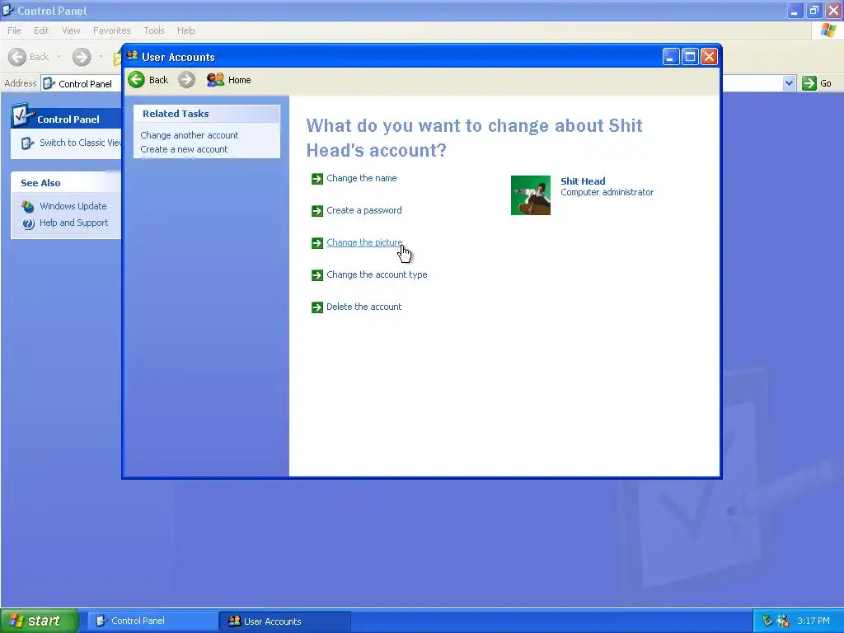This screenshot has height=633, width=844.
Task: Open the Help menu in Control Panel
Action: (x=186, y=30)
